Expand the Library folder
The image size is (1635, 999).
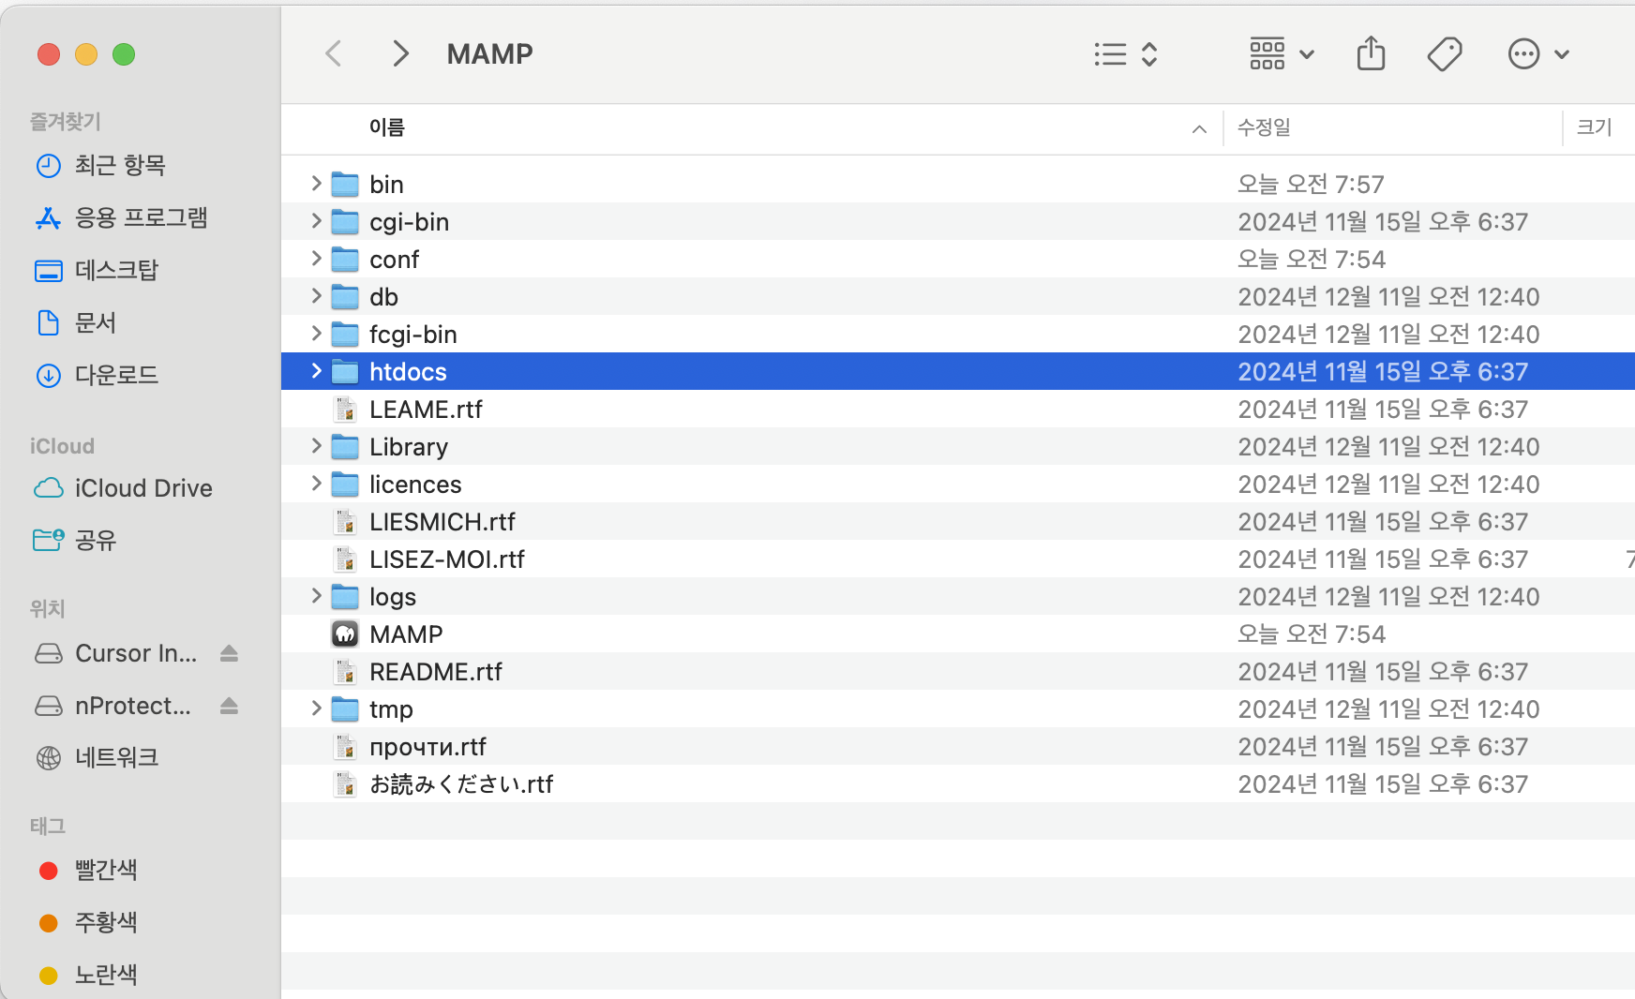click(316, 446)
